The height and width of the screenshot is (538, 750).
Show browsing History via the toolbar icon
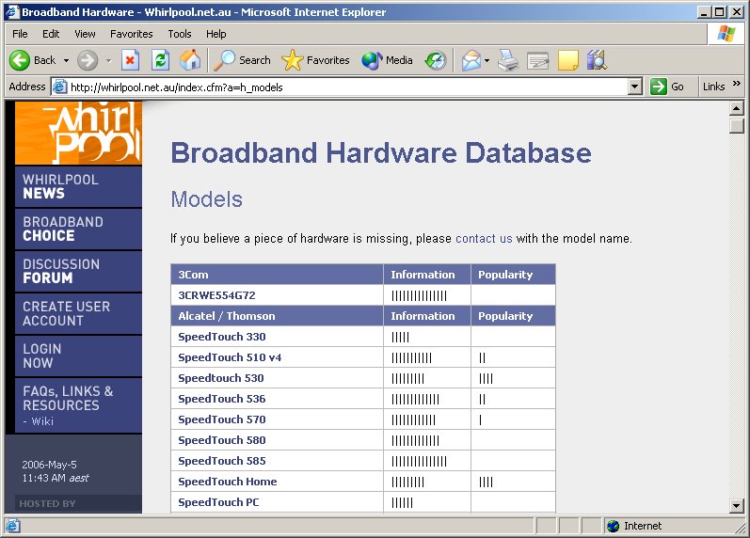pyautogui.click(x=435, y=60)
